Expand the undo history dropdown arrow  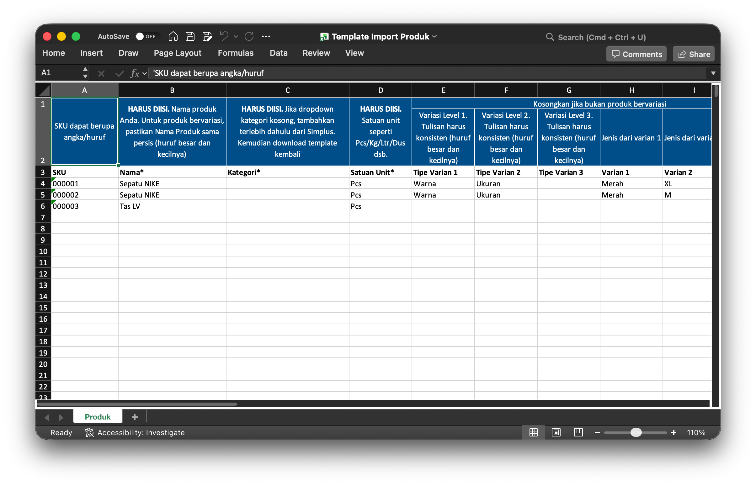[x=236, y=37]
